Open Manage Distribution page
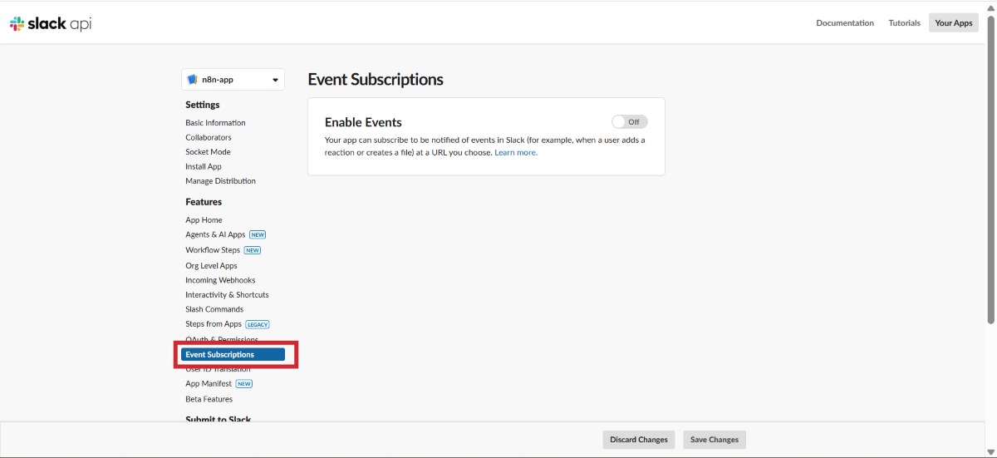Image resolution: width=997 pixels, height=458 pixels. click(220, 181)
